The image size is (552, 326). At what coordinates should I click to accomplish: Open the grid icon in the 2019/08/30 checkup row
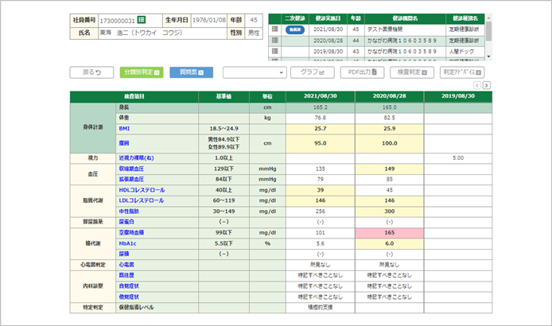coord(275,52)
